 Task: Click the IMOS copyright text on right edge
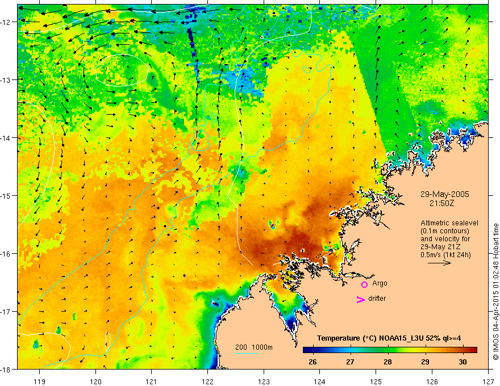click(496, 292)
